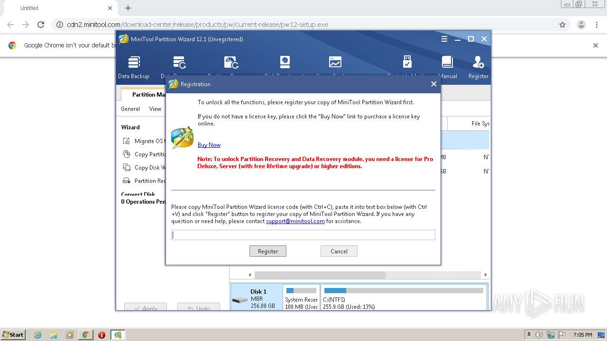The height and width of the screenshot is (341, 607).
Task: View site information icon in address bar
Action: (x=60, y=25)
